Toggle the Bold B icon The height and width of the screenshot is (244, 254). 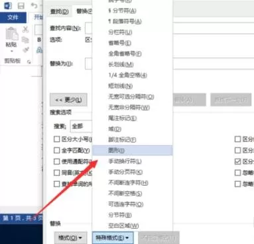[x=39, y=40]
